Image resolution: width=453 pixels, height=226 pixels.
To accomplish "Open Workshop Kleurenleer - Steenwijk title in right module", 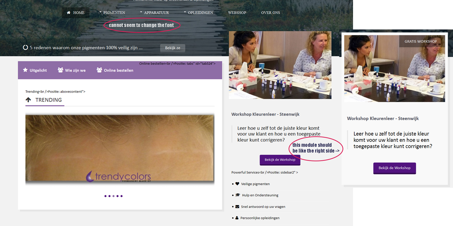I will tap(383, 118).
